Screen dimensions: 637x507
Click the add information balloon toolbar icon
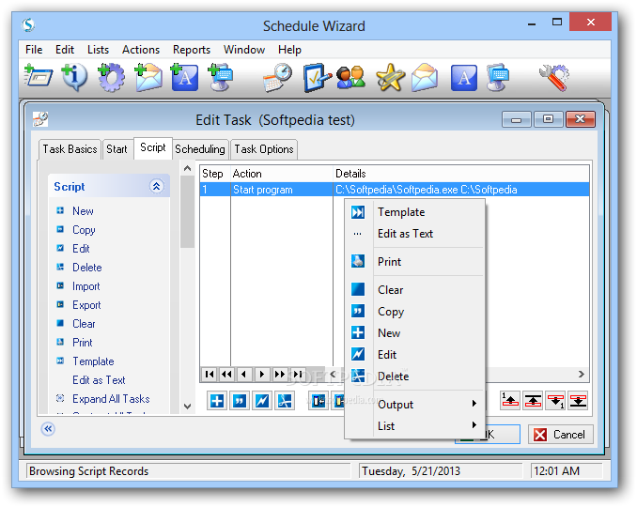[x=74, y=76]
